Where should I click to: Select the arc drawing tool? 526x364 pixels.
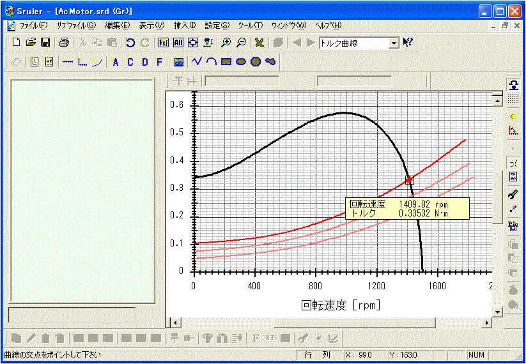[212, 61]
